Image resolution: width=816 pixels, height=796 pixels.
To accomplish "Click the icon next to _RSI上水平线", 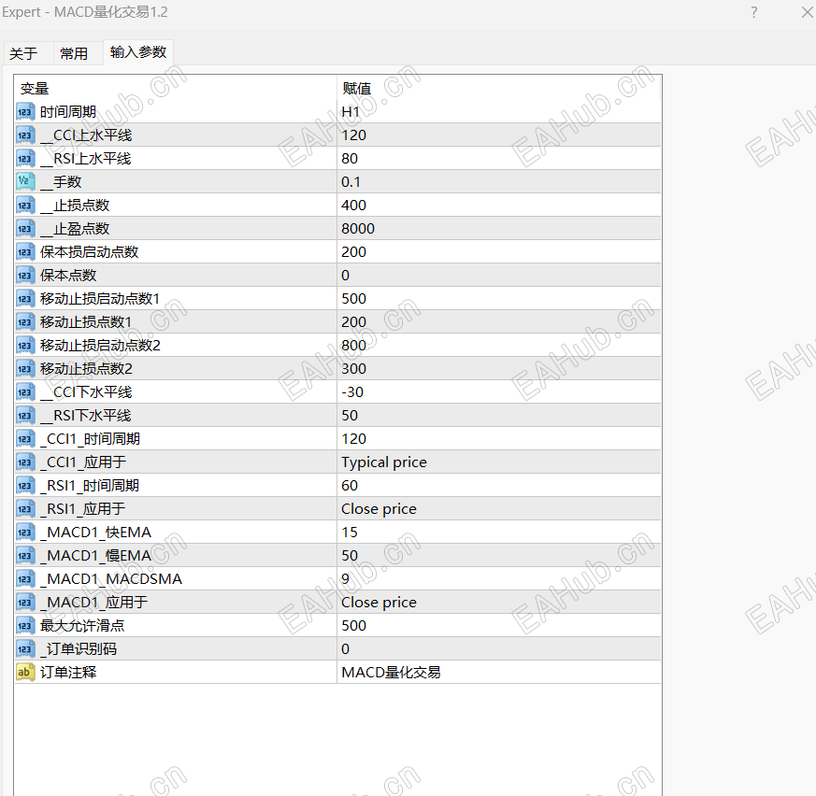I will [25, 159].
